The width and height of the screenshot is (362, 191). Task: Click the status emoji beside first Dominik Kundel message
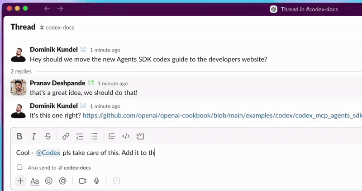coord(83,50)
